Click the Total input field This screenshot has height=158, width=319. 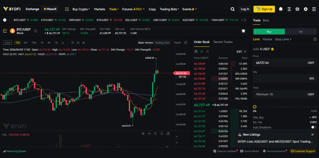click(x=285, y=94)
